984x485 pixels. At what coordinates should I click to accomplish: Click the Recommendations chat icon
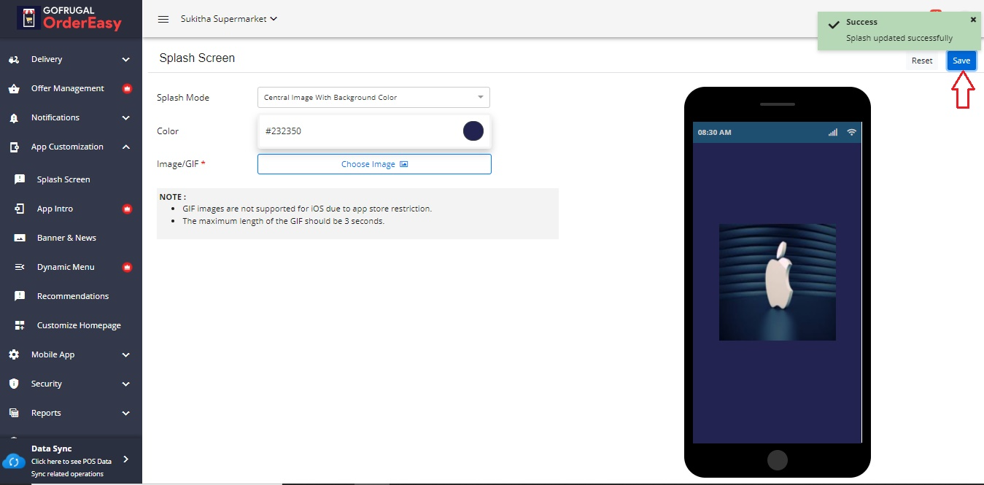tap(20, 296)
